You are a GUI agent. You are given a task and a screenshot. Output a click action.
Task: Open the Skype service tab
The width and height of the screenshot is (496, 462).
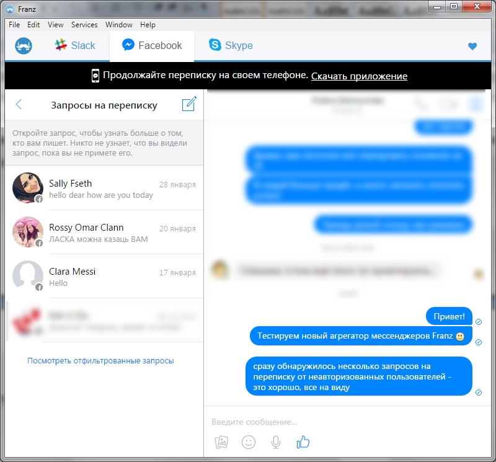pyautogui.click(x=231, y=45)
